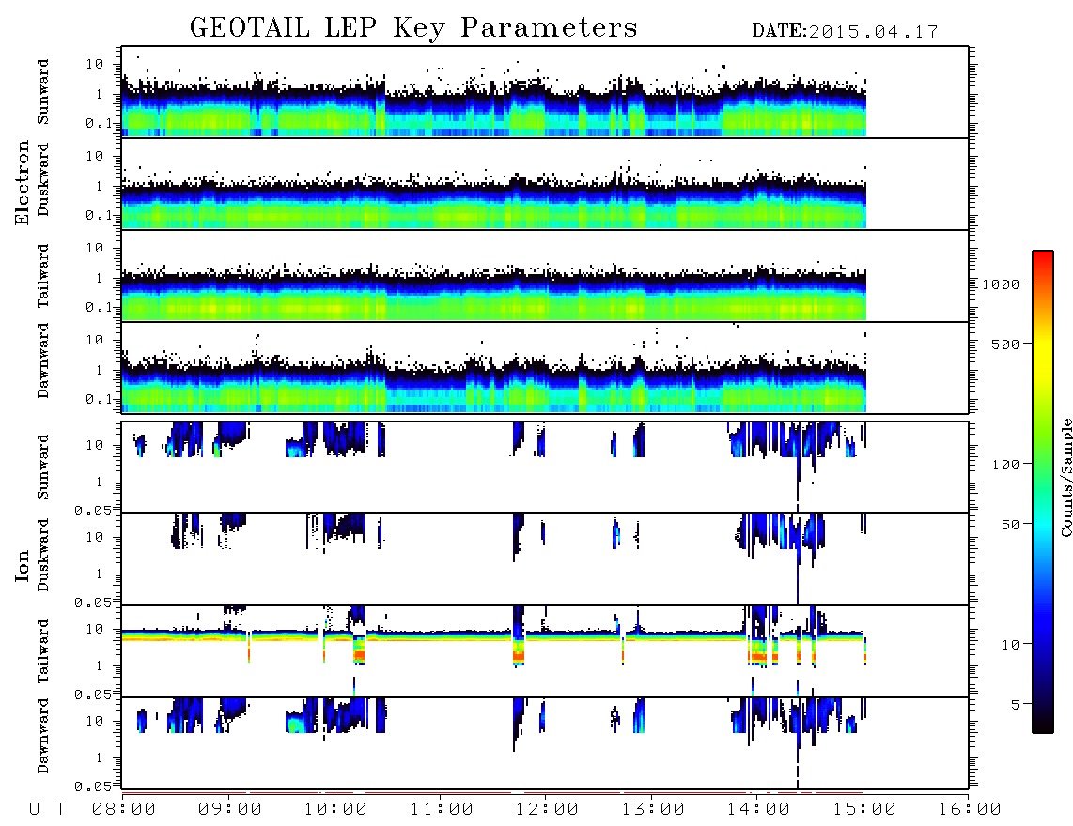Click the 500 colorbar tick value
This screenshot has height=826, width=1073.
[1005, 344]
